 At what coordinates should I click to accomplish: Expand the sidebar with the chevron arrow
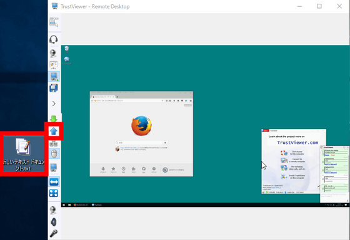(54, 103)
